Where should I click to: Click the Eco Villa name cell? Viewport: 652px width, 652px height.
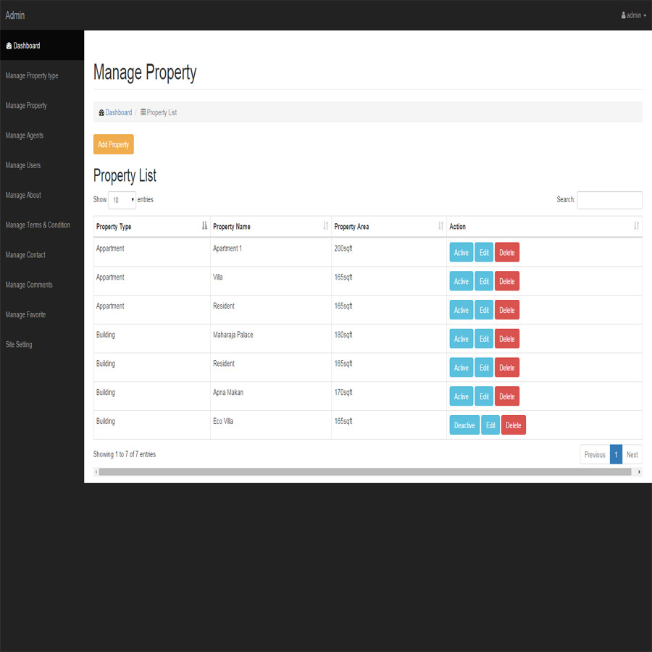pyautogui.click(x=271, y=425)
